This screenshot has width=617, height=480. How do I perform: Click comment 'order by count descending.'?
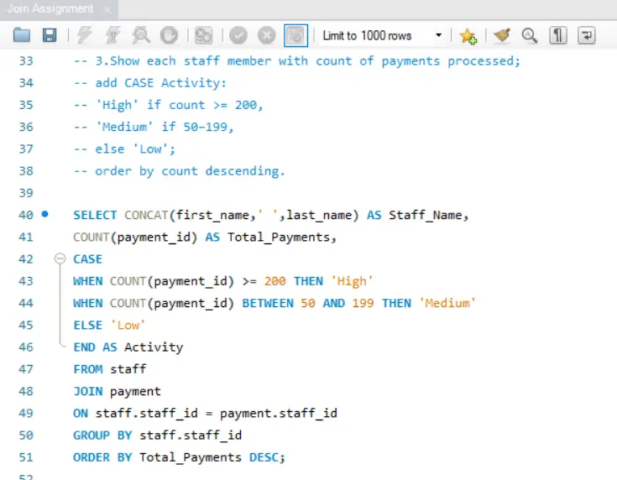(190, 171)
